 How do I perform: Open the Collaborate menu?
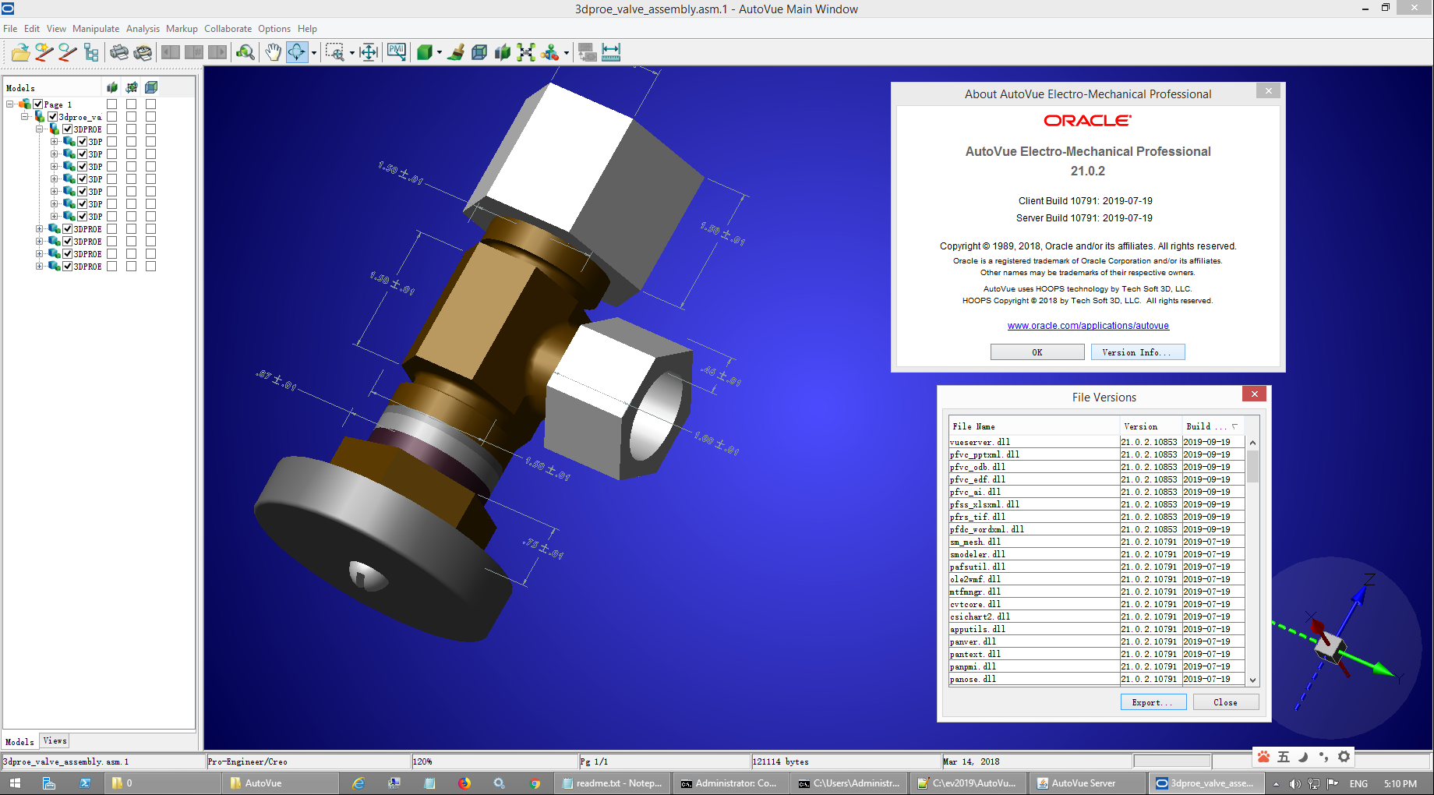(228, 29)
